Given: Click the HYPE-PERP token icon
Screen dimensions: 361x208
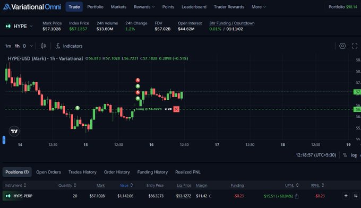Looking at the screenshot, I should (8, 196).
